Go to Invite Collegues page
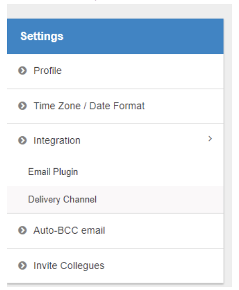Screen dimensions: 239x290 (x=69, y=266)
